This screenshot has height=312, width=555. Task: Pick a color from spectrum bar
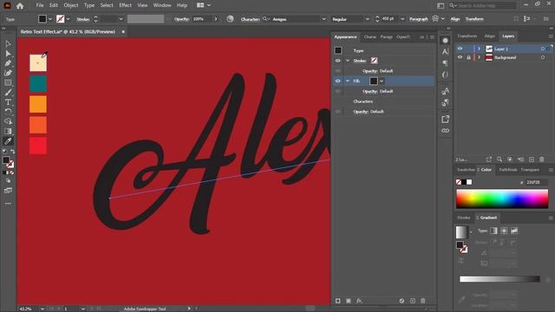[x=502, y=198]
